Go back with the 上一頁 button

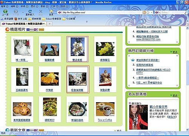(x=5, y=13)
